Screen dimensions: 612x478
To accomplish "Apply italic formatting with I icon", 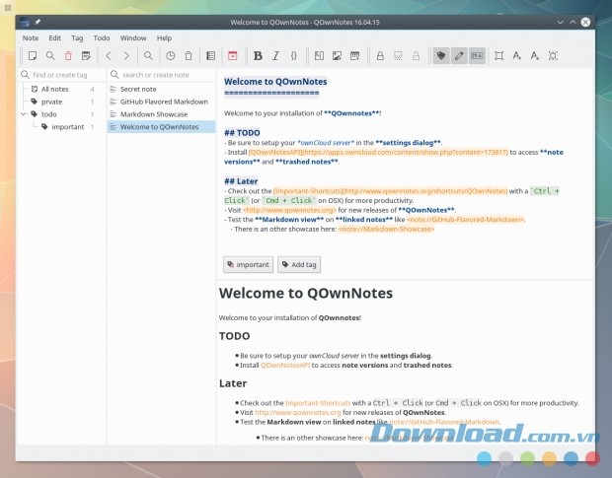I will (x=275, y=56).
